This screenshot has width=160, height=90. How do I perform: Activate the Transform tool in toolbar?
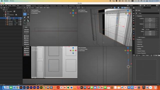28,17
